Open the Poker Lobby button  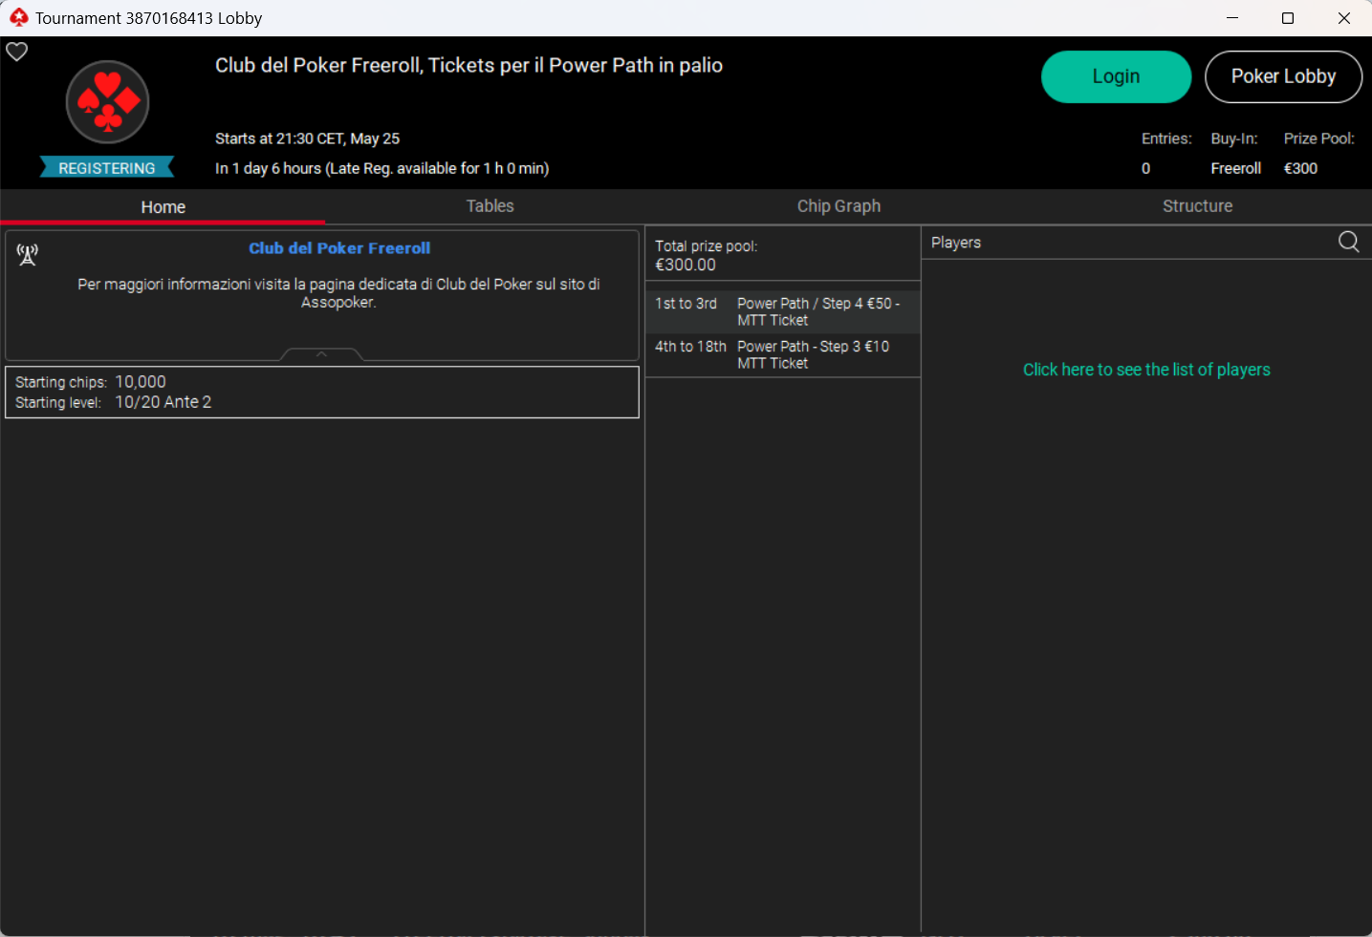click(x=1283, y=76)
